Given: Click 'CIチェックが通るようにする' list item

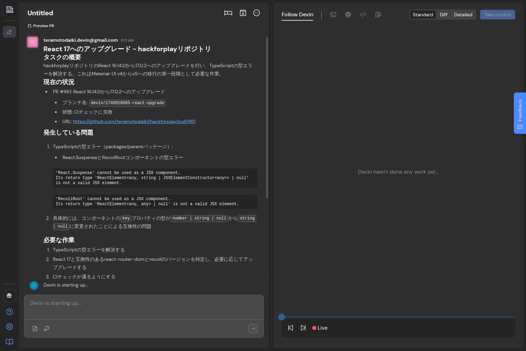Looking at the screenshot, I should tap(84, 277).
